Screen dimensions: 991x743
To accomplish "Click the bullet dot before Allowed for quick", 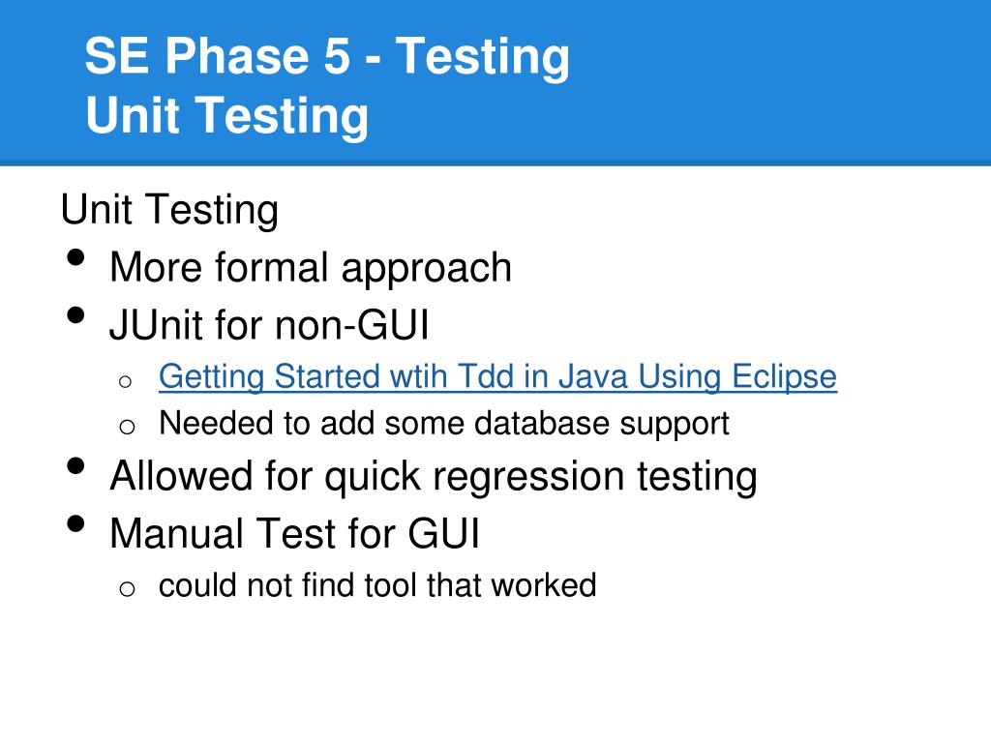I will [x=75, y=466].
